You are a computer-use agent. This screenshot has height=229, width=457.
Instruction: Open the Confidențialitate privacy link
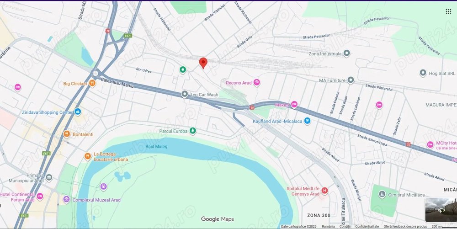coord(367,226)
